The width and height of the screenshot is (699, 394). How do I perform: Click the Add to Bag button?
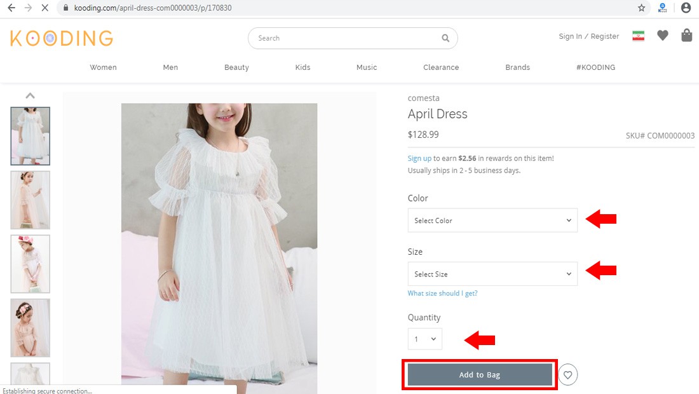(480, 375)
